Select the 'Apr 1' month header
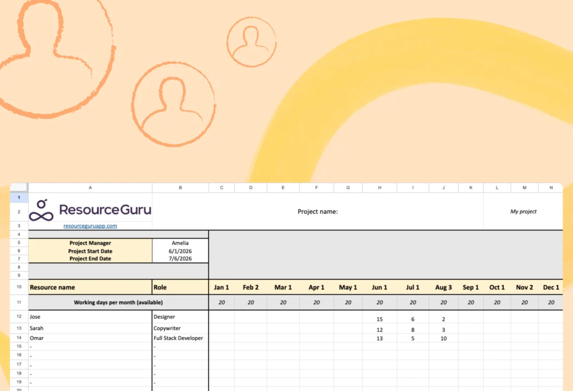 point(316,287)
